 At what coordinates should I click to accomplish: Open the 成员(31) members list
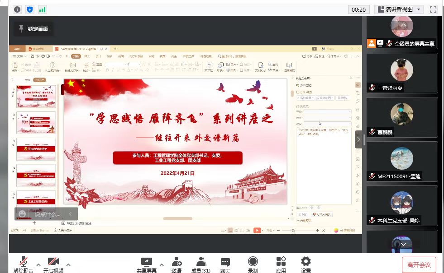point(201,264)
